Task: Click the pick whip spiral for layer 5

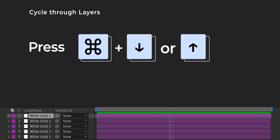Action: coord(57,136)
